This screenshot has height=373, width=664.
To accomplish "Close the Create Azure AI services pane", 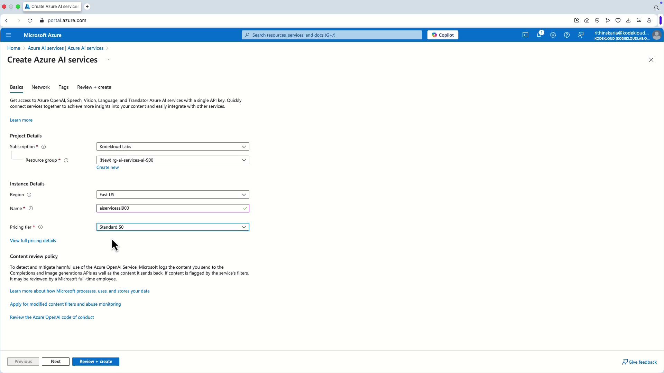I will (651, 60).
